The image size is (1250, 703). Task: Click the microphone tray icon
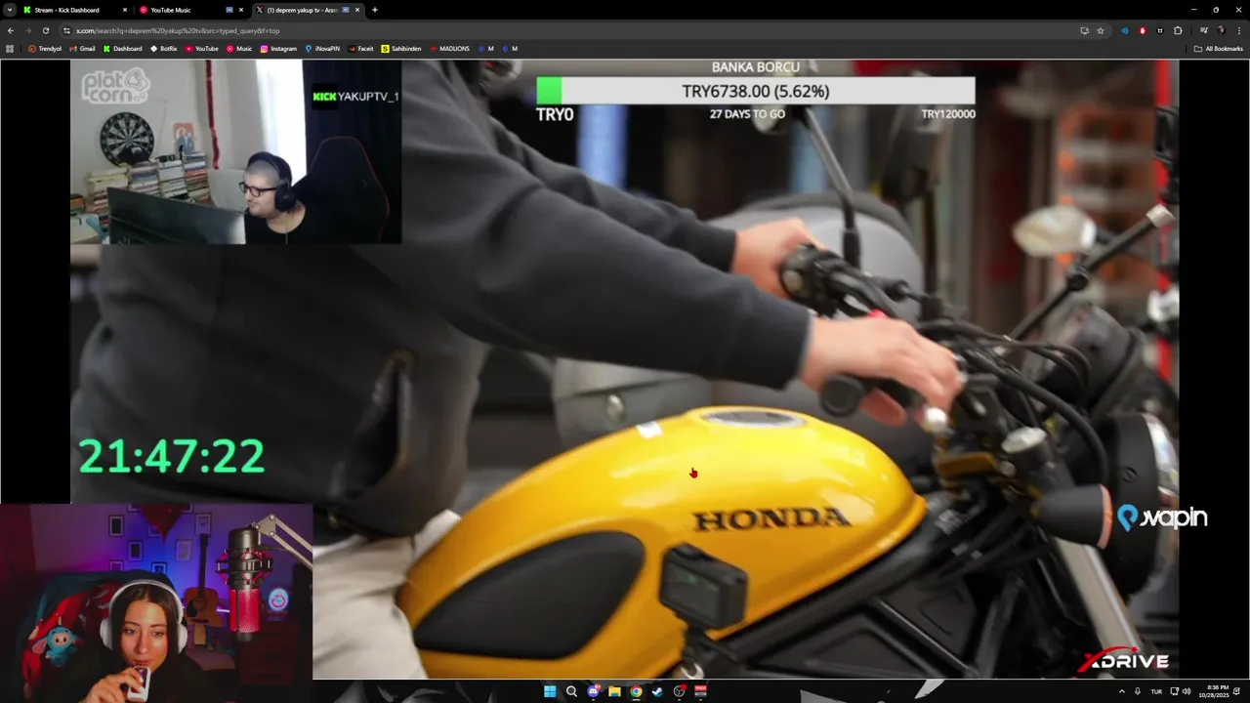[x=1138, y=691]
